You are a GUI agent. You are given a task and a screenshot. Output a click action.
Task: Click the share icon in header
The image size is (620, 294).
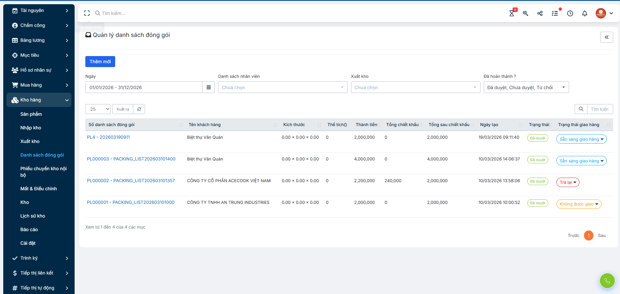coord(540,13)
